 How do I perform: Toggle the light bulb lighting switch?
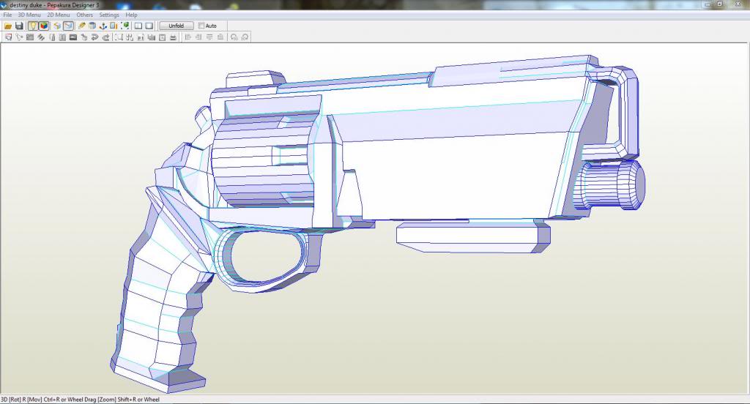[x=32, y=26]
